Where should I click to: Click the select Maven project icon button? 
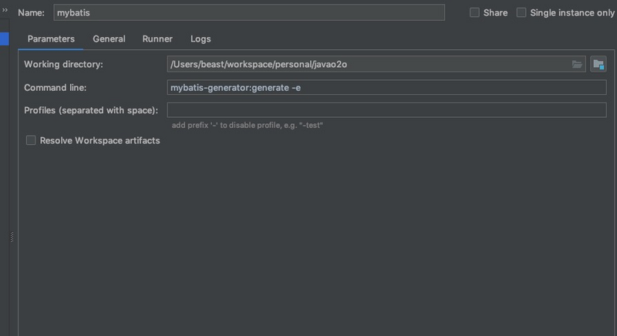tap(598, 65)
